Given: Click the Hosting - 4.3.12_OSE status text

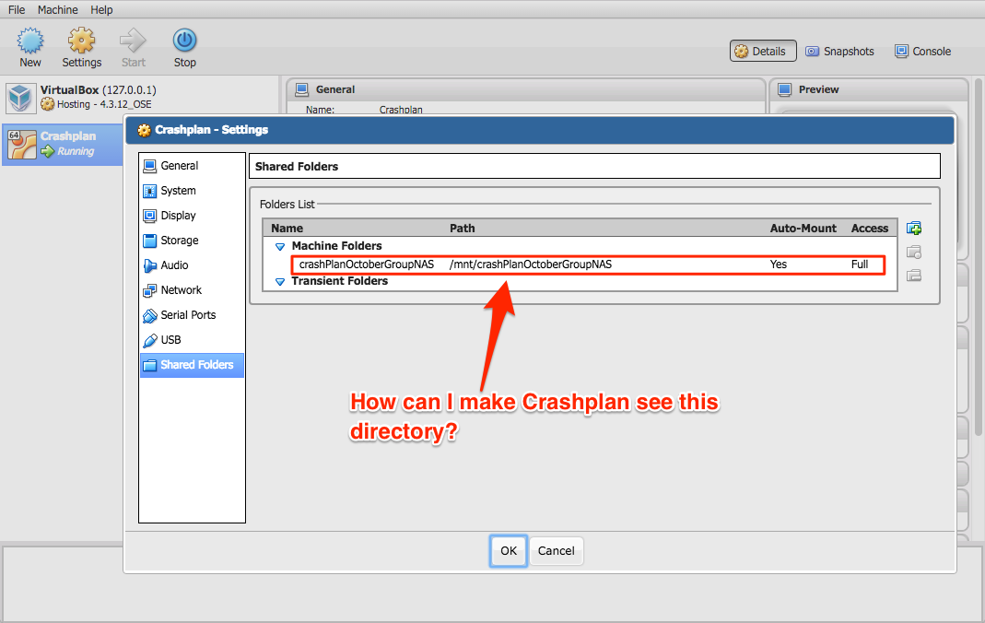Looking at the screenshot, I should pos(104,105).
